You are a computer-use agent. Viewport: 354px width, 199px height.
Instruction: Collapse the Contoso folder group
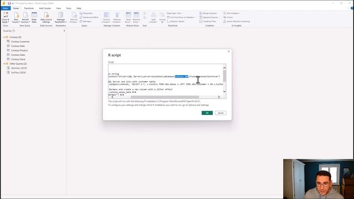coord(4,37)
